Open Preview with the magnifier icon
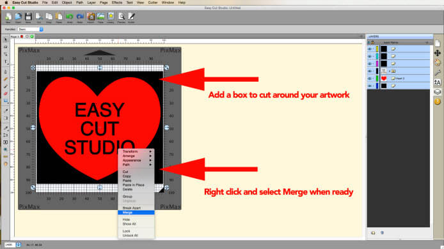 click(121, 17)
